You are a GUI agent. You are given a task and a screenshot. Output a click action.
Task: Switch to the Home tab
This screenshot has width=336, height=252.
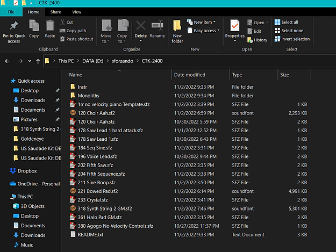(33, 12)
